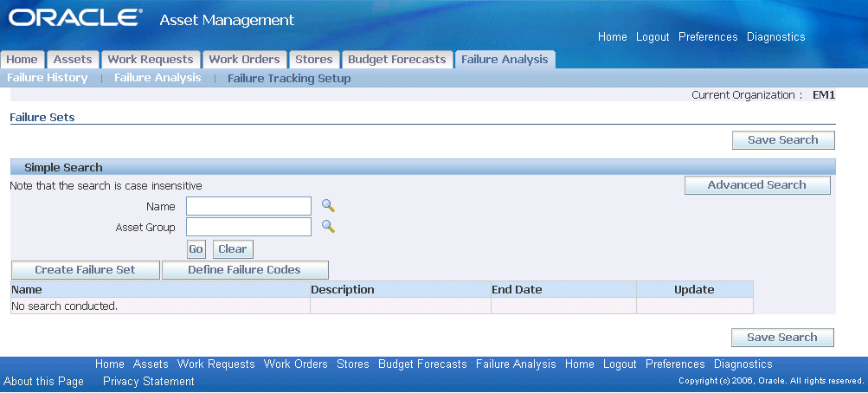Click the Simple Search section header
This screenshot has height=393, width=868.
423,167
